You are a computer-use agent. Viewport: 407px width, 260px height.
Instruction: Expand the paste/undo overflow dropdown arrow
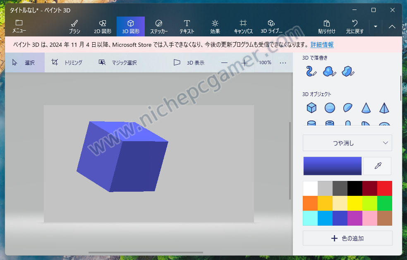coord(375,26)
